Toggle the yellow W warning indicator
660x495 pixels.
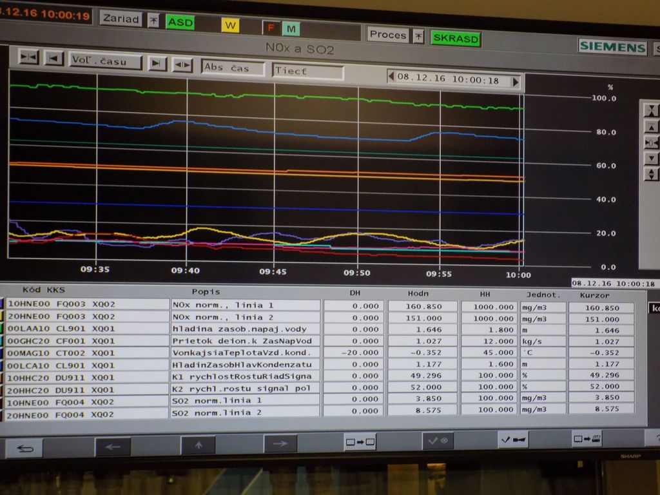click(230, 25)
